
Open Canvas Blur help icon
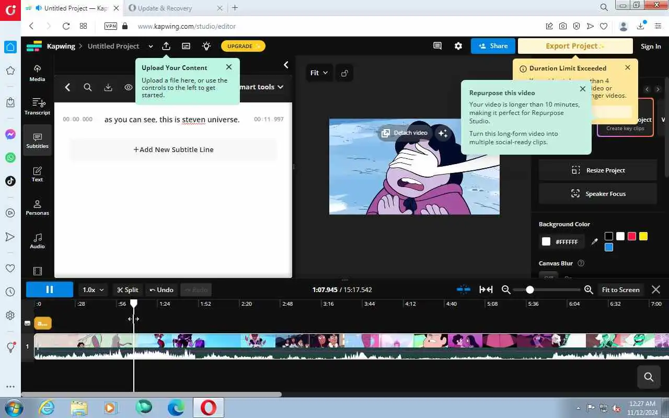(581, 263)
